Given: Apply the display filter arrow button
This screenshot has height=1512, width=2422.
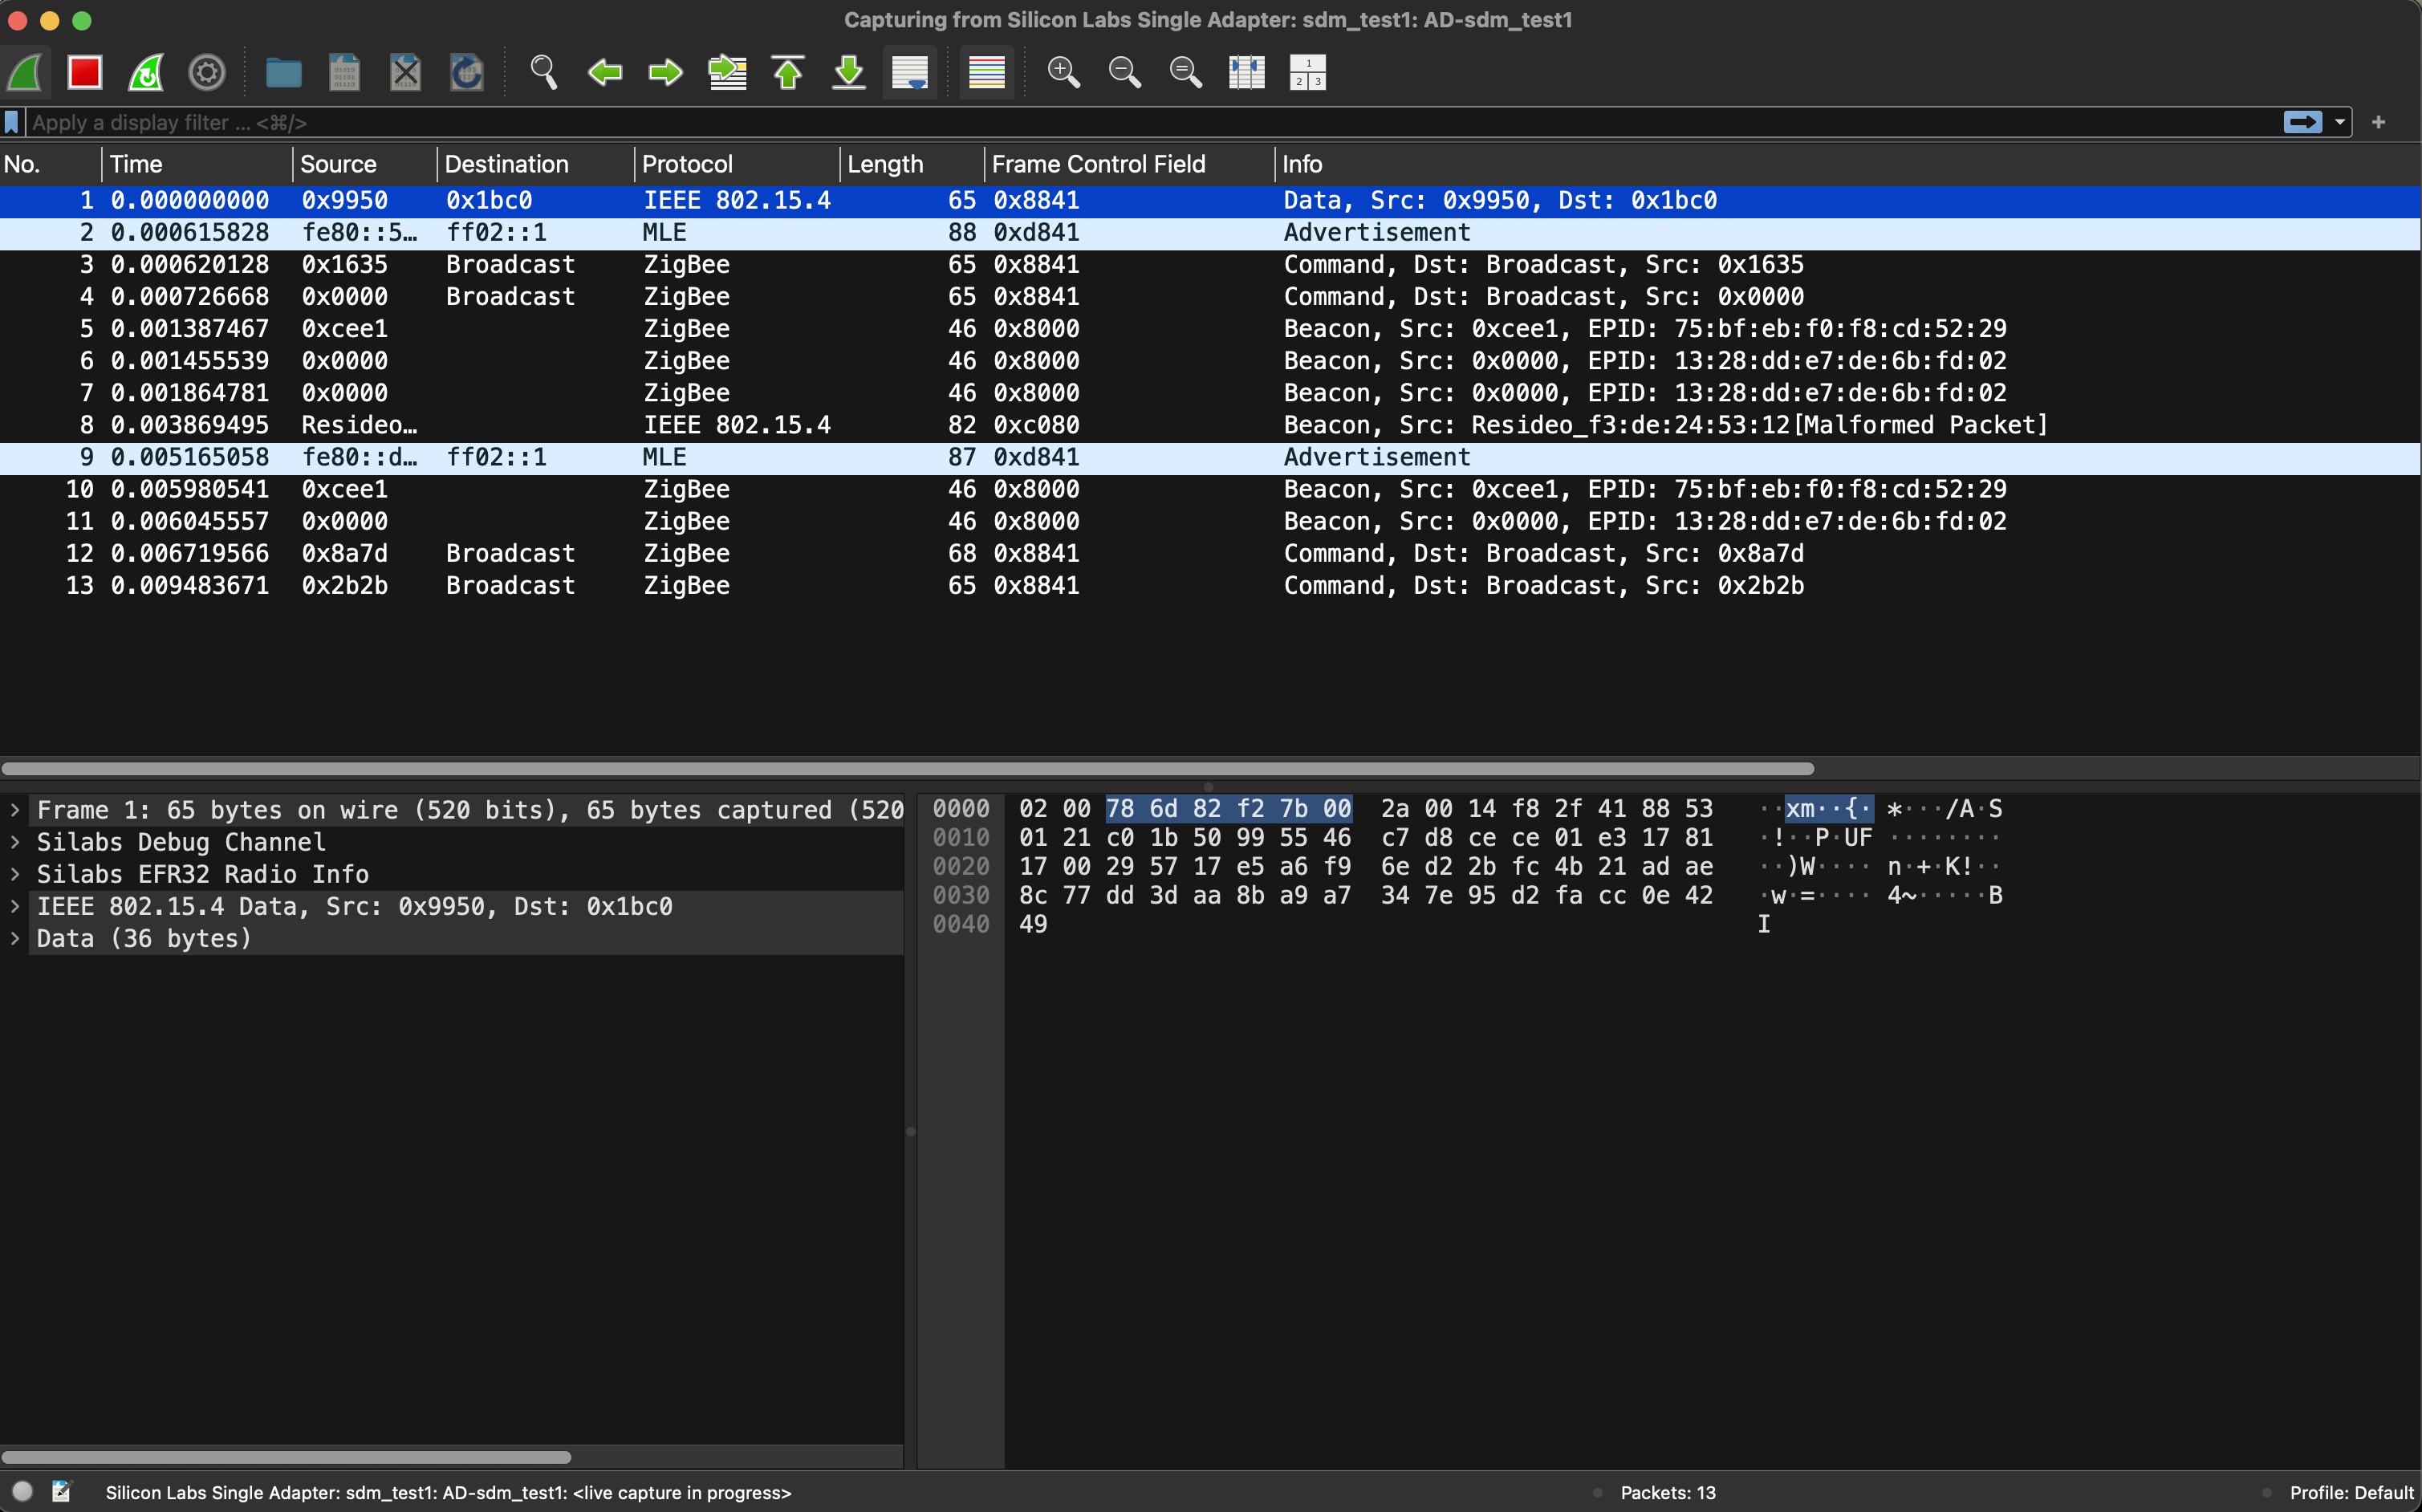Looking at the screenshot, I should (x=2302, y=122).
